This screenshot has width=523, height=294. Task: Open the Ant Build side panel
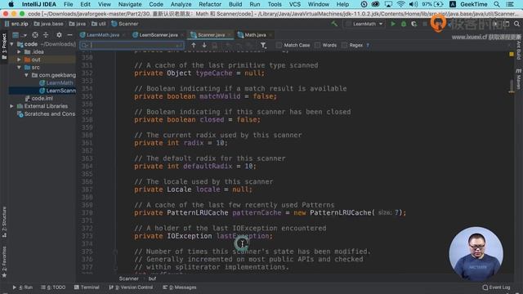pyautogui.click(x=518, y=50)
